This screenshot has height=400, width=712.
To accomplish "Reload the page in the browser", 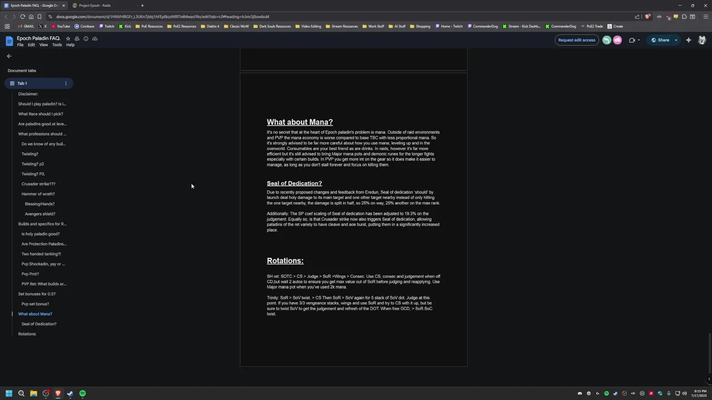I will (22, 17).
